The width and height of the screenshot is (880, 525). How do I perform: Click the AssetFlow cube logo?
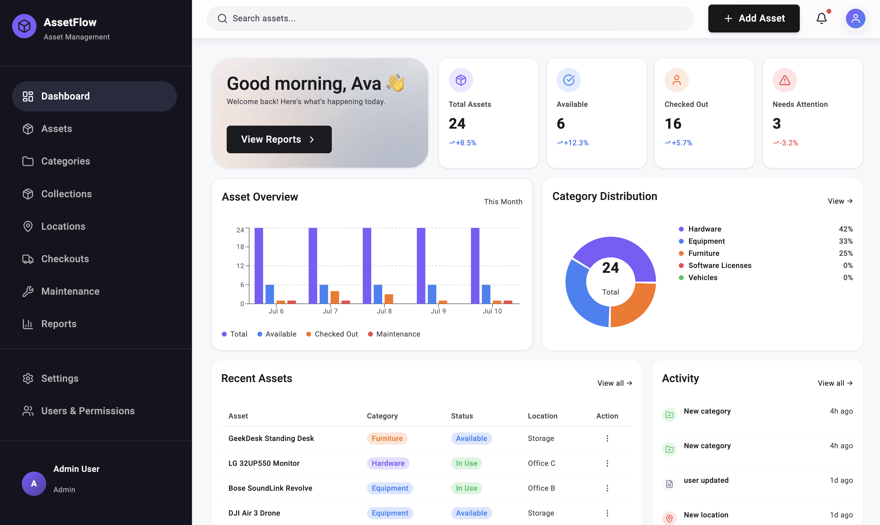pos(24,26)
